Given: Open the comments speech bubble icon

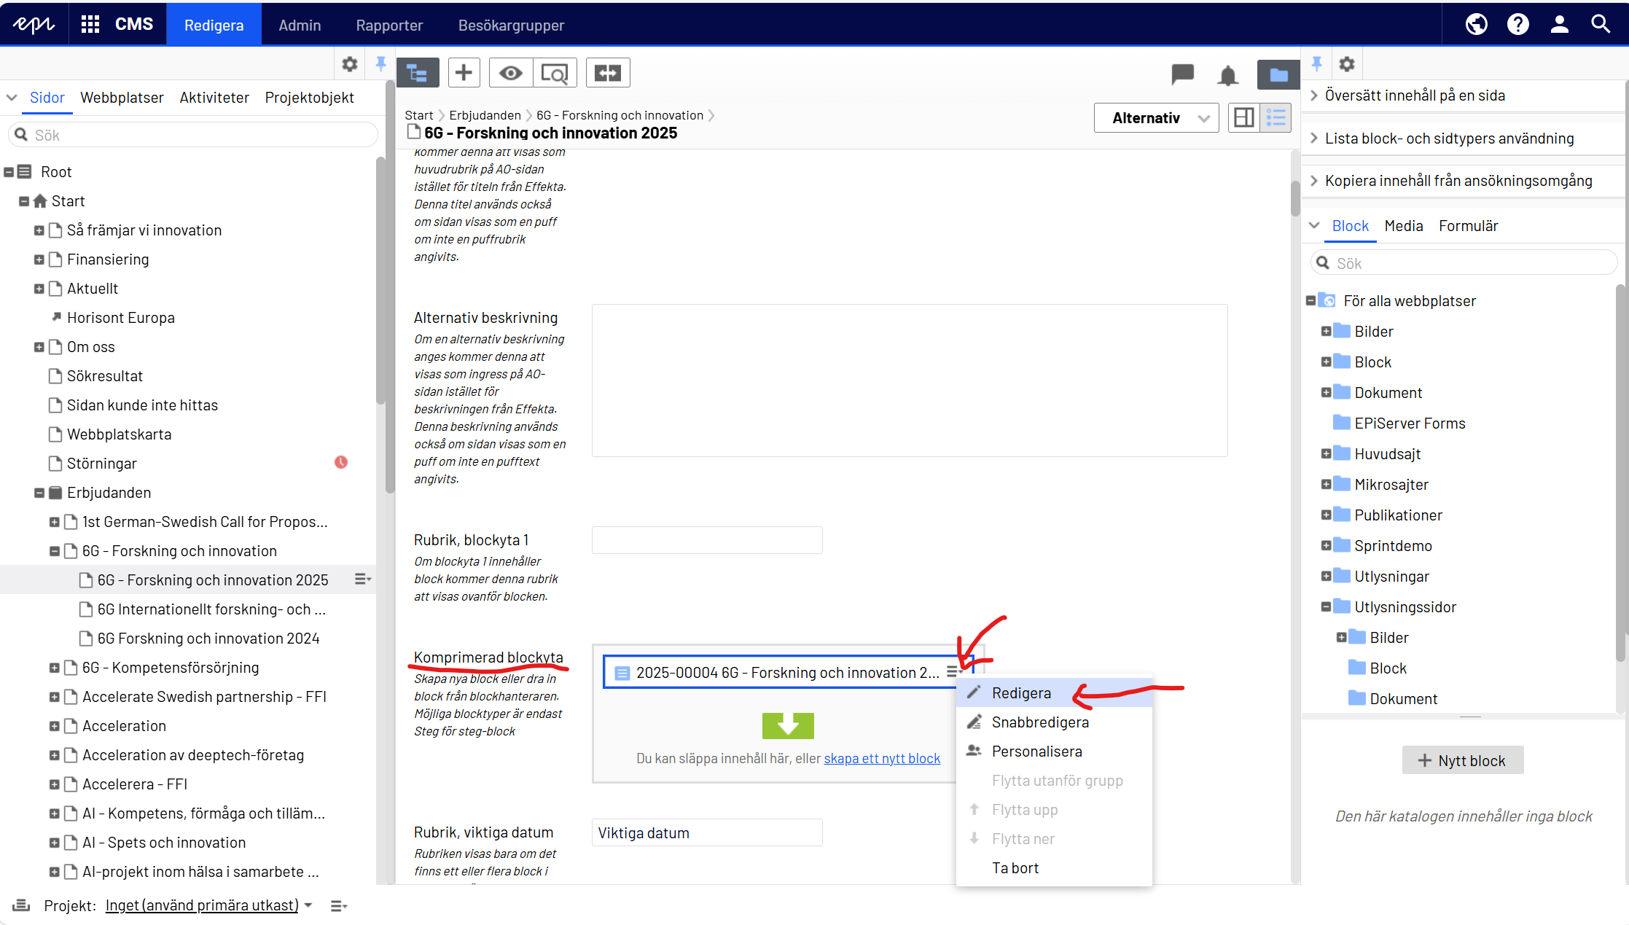Looking at the screenshot, I should point(1182,74).
